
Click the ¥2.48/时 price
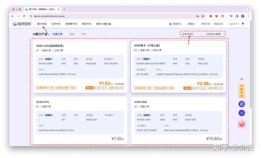click(x=204, y=84)
